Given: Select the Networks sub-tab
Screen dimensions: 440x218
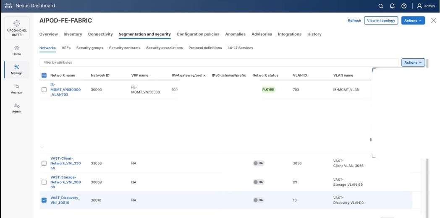Looking at the screenshot, I should tap(47, 48).
